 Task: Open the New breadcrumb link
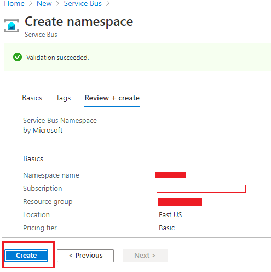point(44,3)
